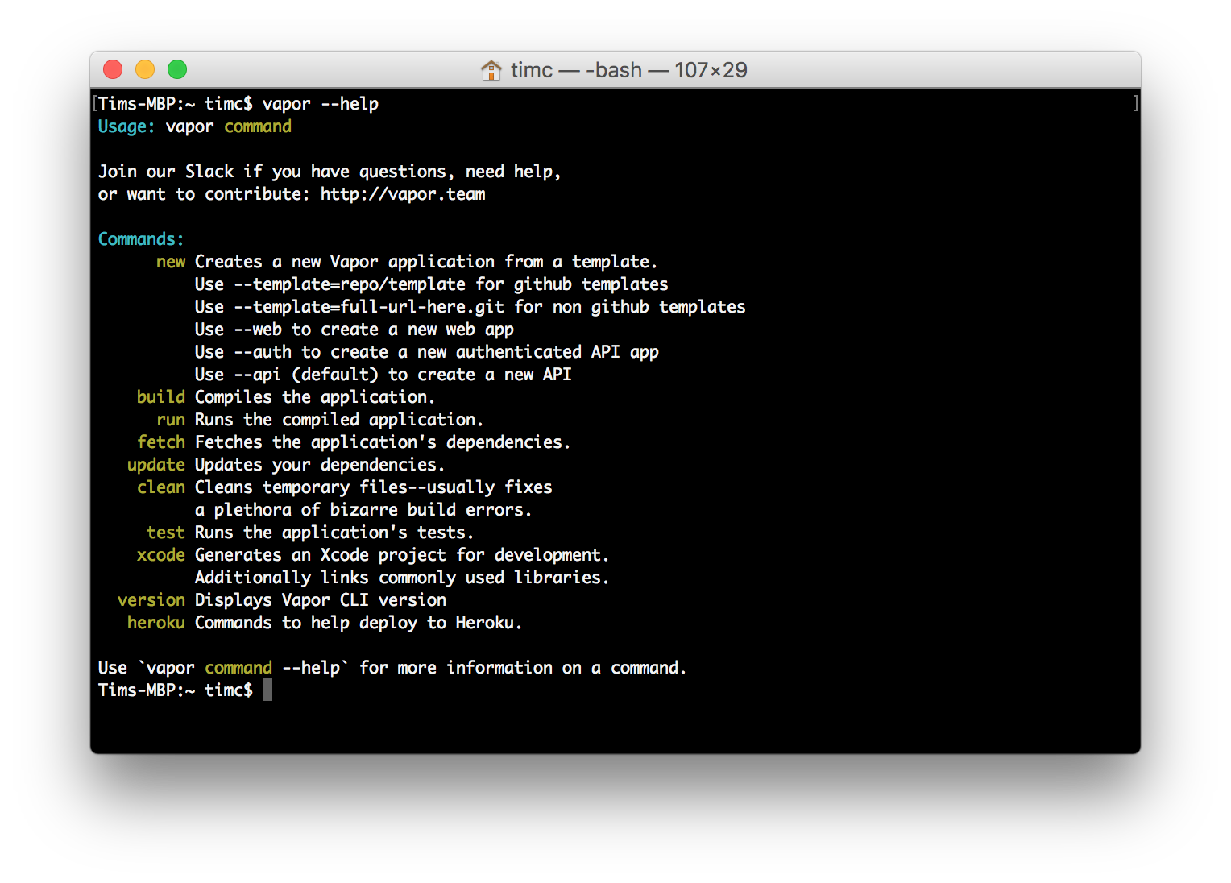Click the 'http://vapor.team' URL
Screen dimensions: 1231x883
coord(403,194)
